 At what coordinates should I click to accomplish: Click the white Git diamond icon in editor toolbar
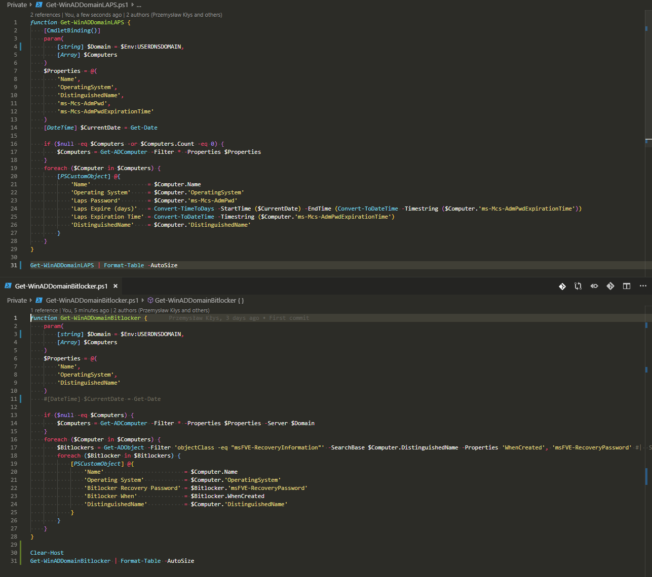coord(562,286)
